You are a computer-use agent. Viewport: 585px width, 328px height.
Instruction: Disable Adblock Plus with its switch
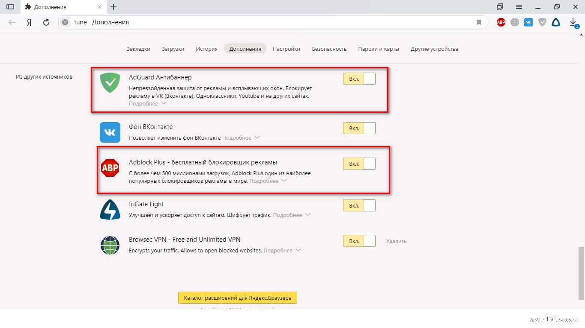click(359, 164)
